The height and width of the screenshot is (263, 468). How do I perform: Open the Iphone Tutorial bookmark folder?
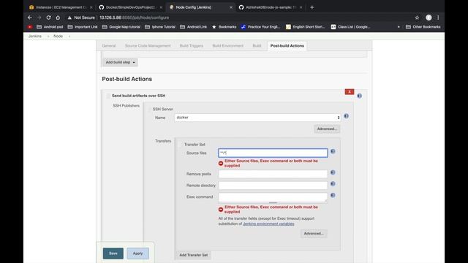pyautogui.click(x=160, y=27)
